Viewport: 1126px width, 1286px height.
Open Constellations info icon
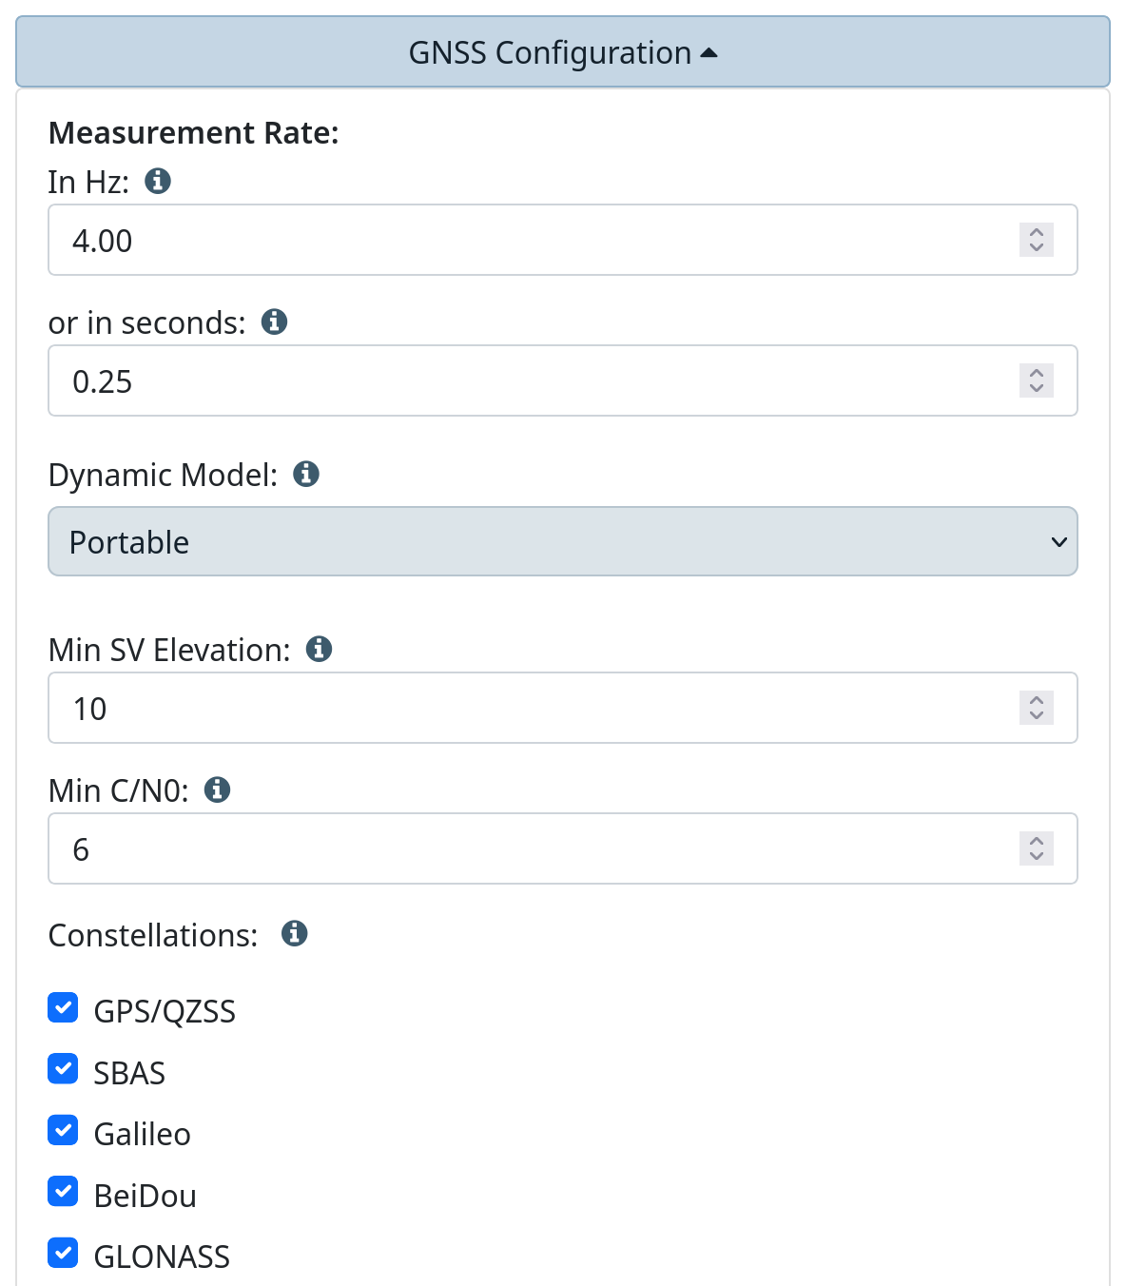click(x=295, y=934)
